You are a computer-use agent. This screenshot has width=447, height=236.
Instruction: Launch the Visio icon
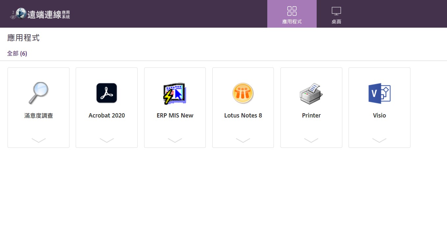379,93
